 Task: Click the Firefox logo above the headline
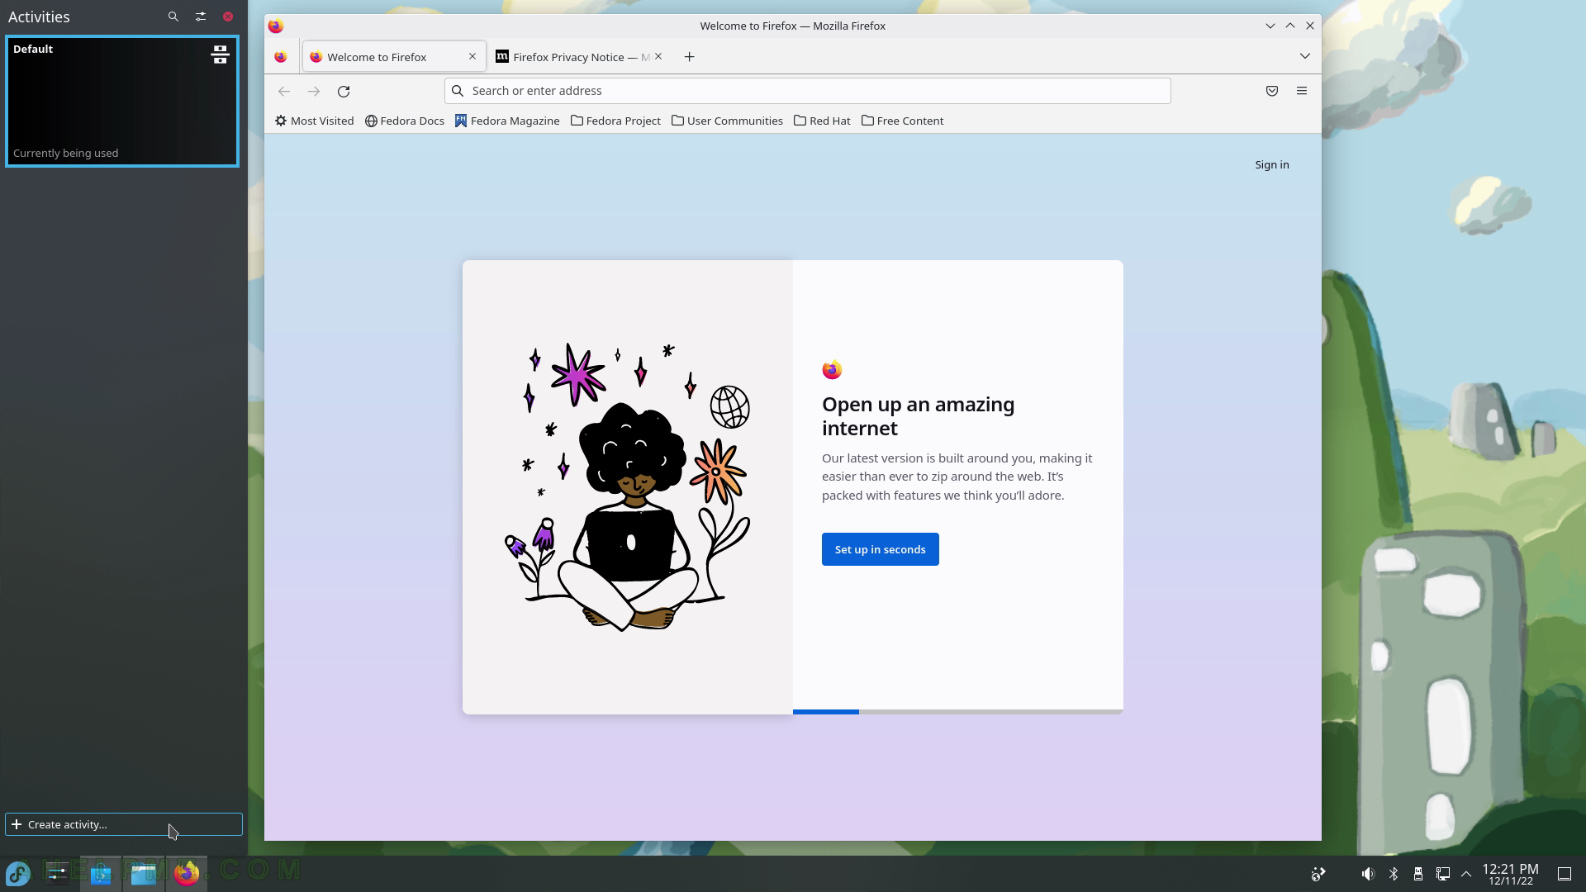(832, 370)
